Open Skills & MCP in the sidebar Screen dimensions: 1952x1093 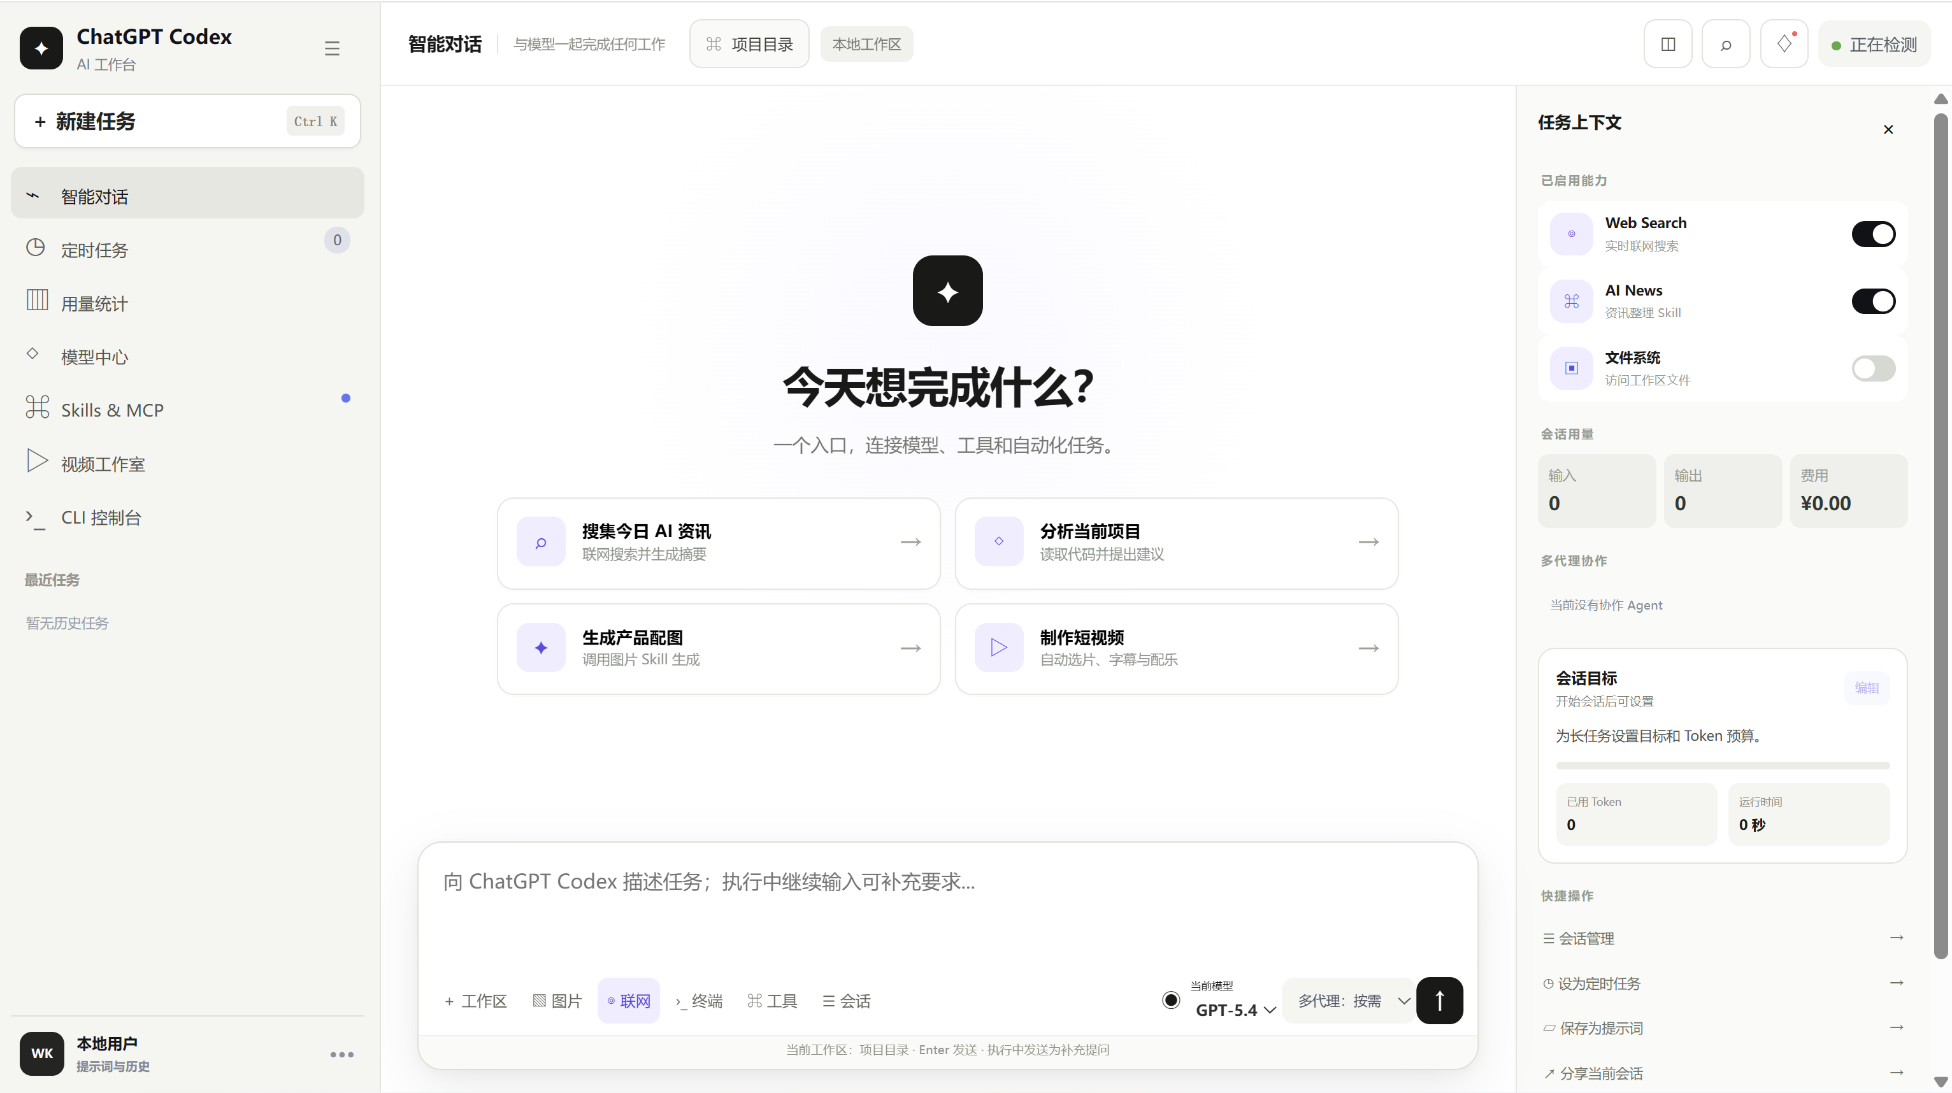coord(187,410)
